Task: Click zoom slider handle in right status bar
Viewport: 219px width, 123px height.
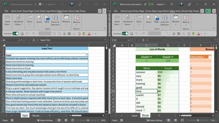Action: pyautogui.click(x=198, y=120)
